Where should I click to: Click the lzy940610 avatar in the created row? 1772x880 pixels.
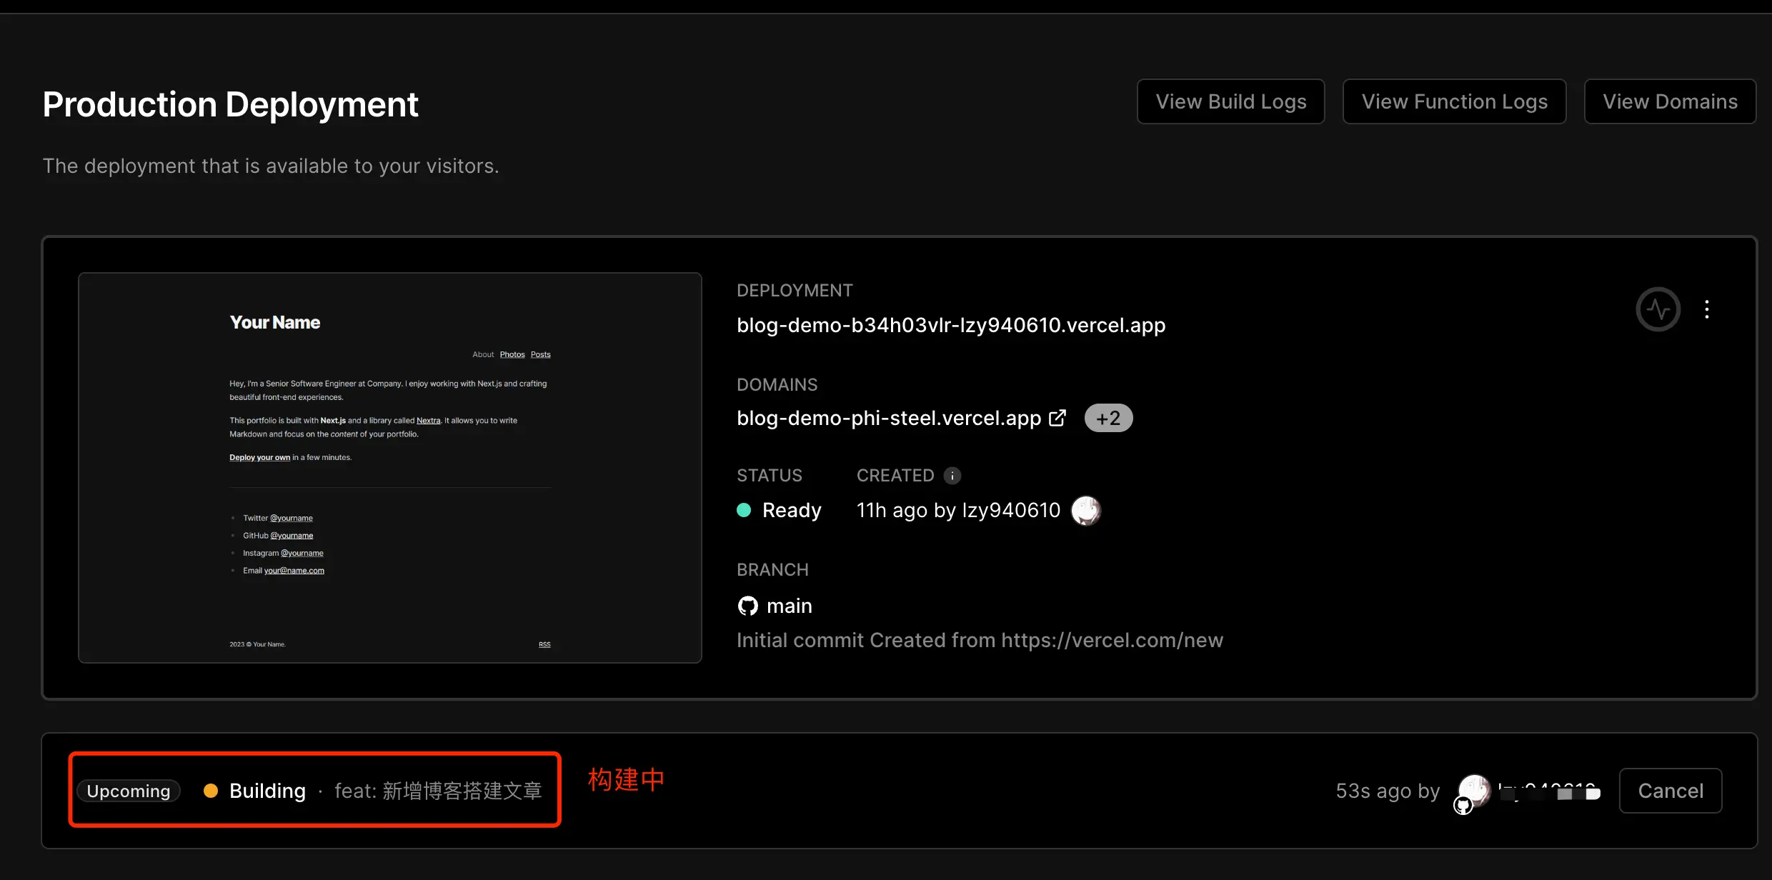tap(1085, 511)
